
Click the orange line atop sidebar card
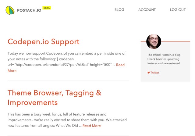[x=176, y=41]
